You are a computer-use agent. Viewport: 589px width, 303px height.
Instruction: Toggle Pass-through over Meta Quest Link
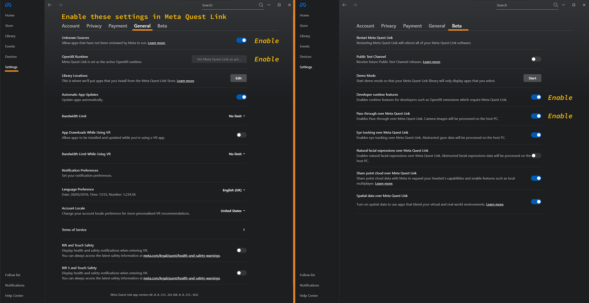pos(536,116)
